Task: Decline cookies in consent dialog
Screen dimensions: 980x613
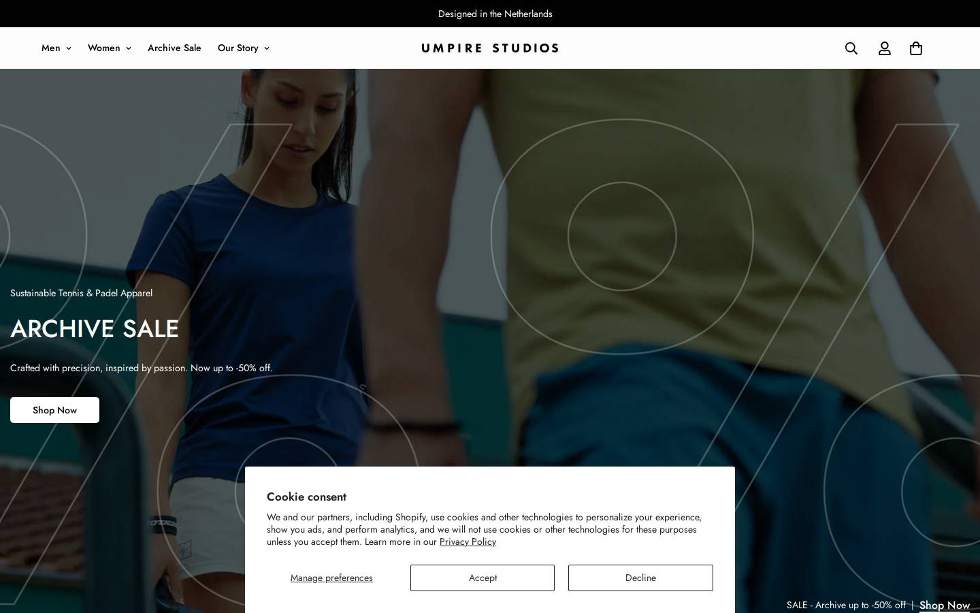Action: 640,578
